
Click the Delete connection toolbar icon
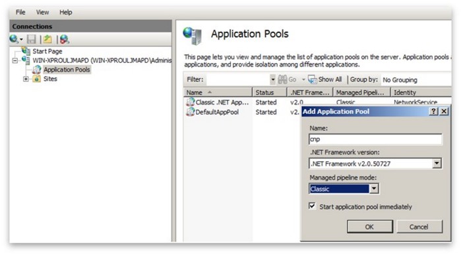(65, 39)
